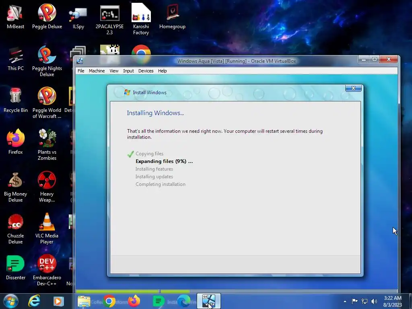412x309 pixels.
Task: Open File Explorer from the taskbar
Action: tap(84, 301)
